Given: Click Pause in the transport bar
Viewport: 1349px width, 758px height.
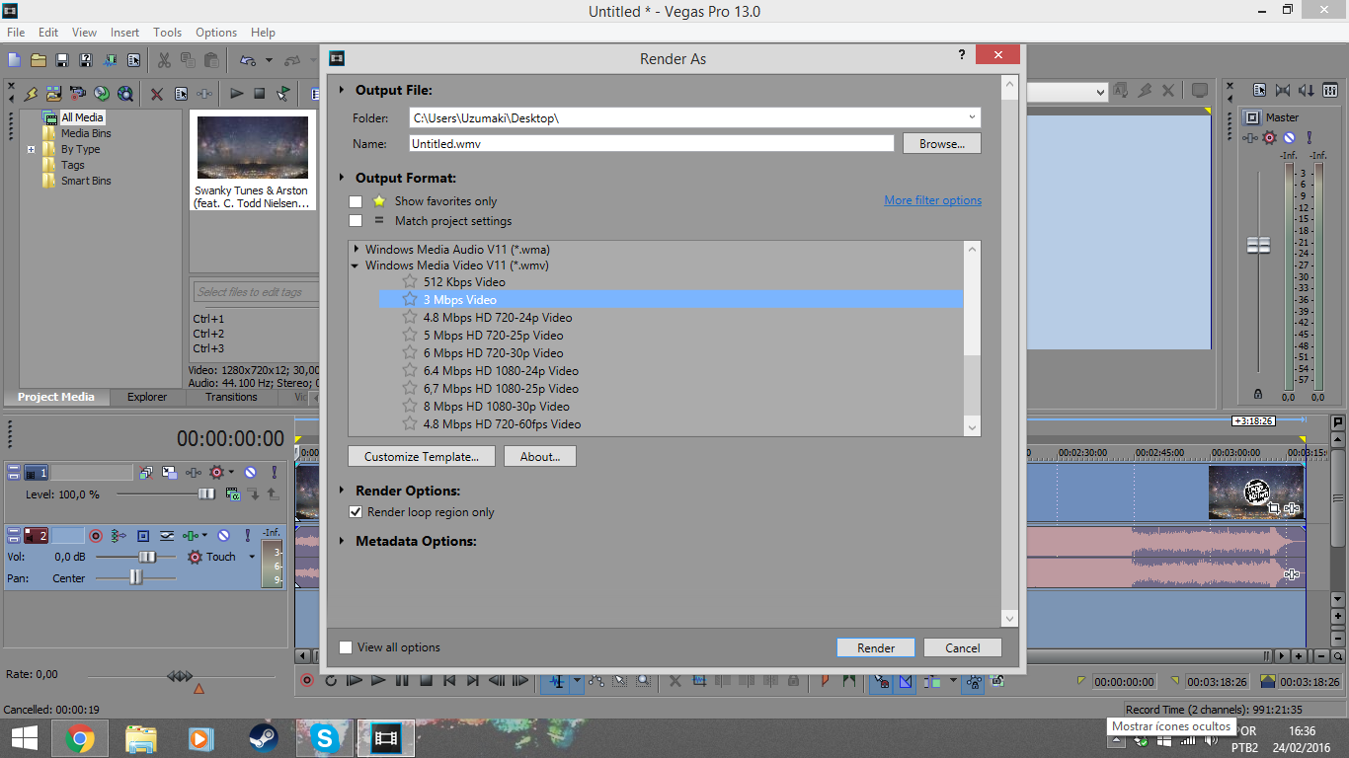Looking at the screenshot, I should tap(402, 680).
